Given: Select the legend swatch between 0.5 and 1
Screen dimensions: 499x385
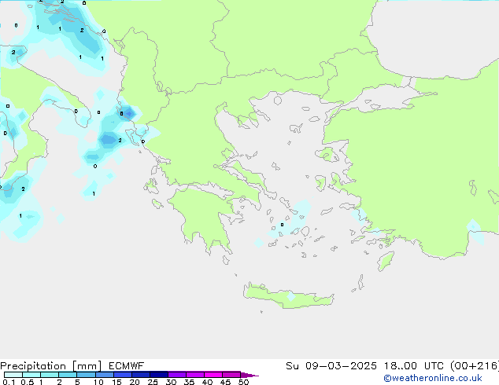Looking at the screenshot, I should 31,375.
